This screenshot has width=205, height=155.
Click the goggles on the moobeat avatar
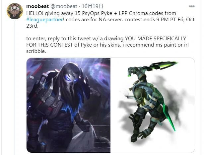[x=14, y=5]
